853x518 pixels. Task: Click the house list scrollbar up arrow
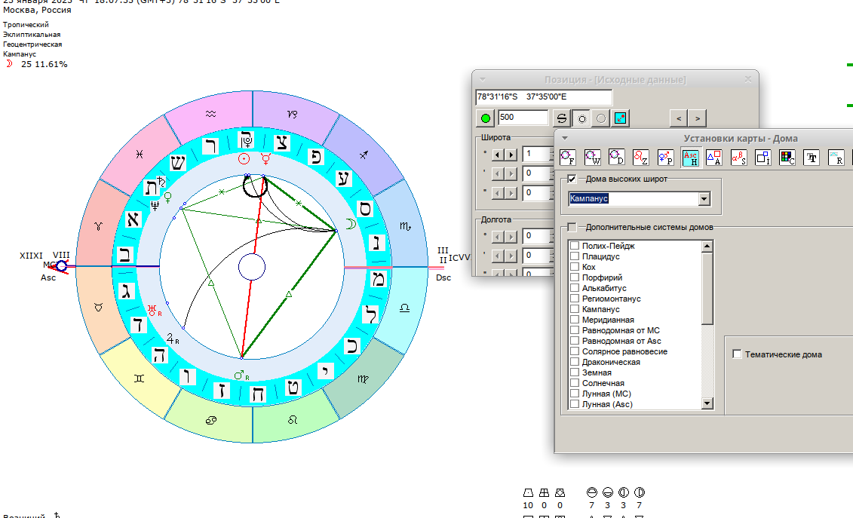[707, 247]
